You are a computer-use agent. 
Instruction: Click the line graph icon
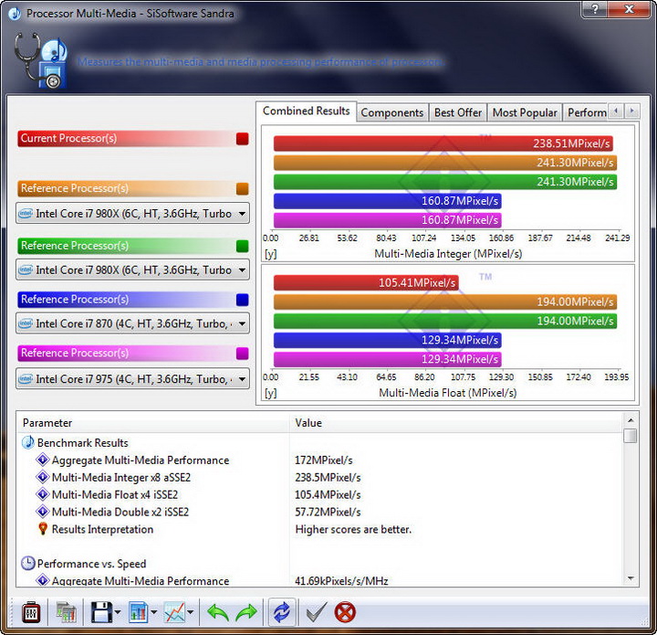coord(174,613)
